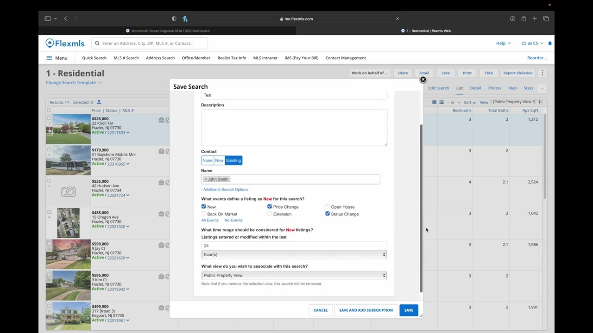
Task: Click Save and Add Subscription button
Action: pyautogui.click(x=366, y=310)
